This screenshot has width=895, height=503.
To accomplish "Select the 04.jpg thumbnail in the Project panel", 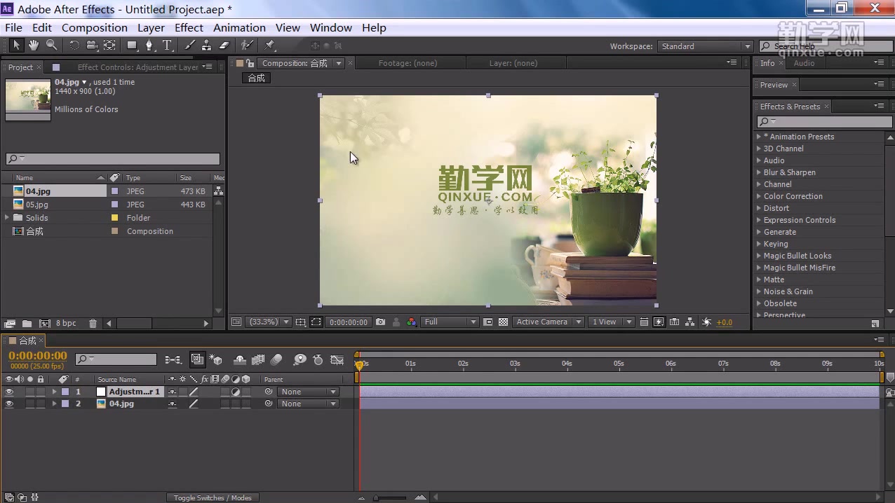I will pos(27,98).
